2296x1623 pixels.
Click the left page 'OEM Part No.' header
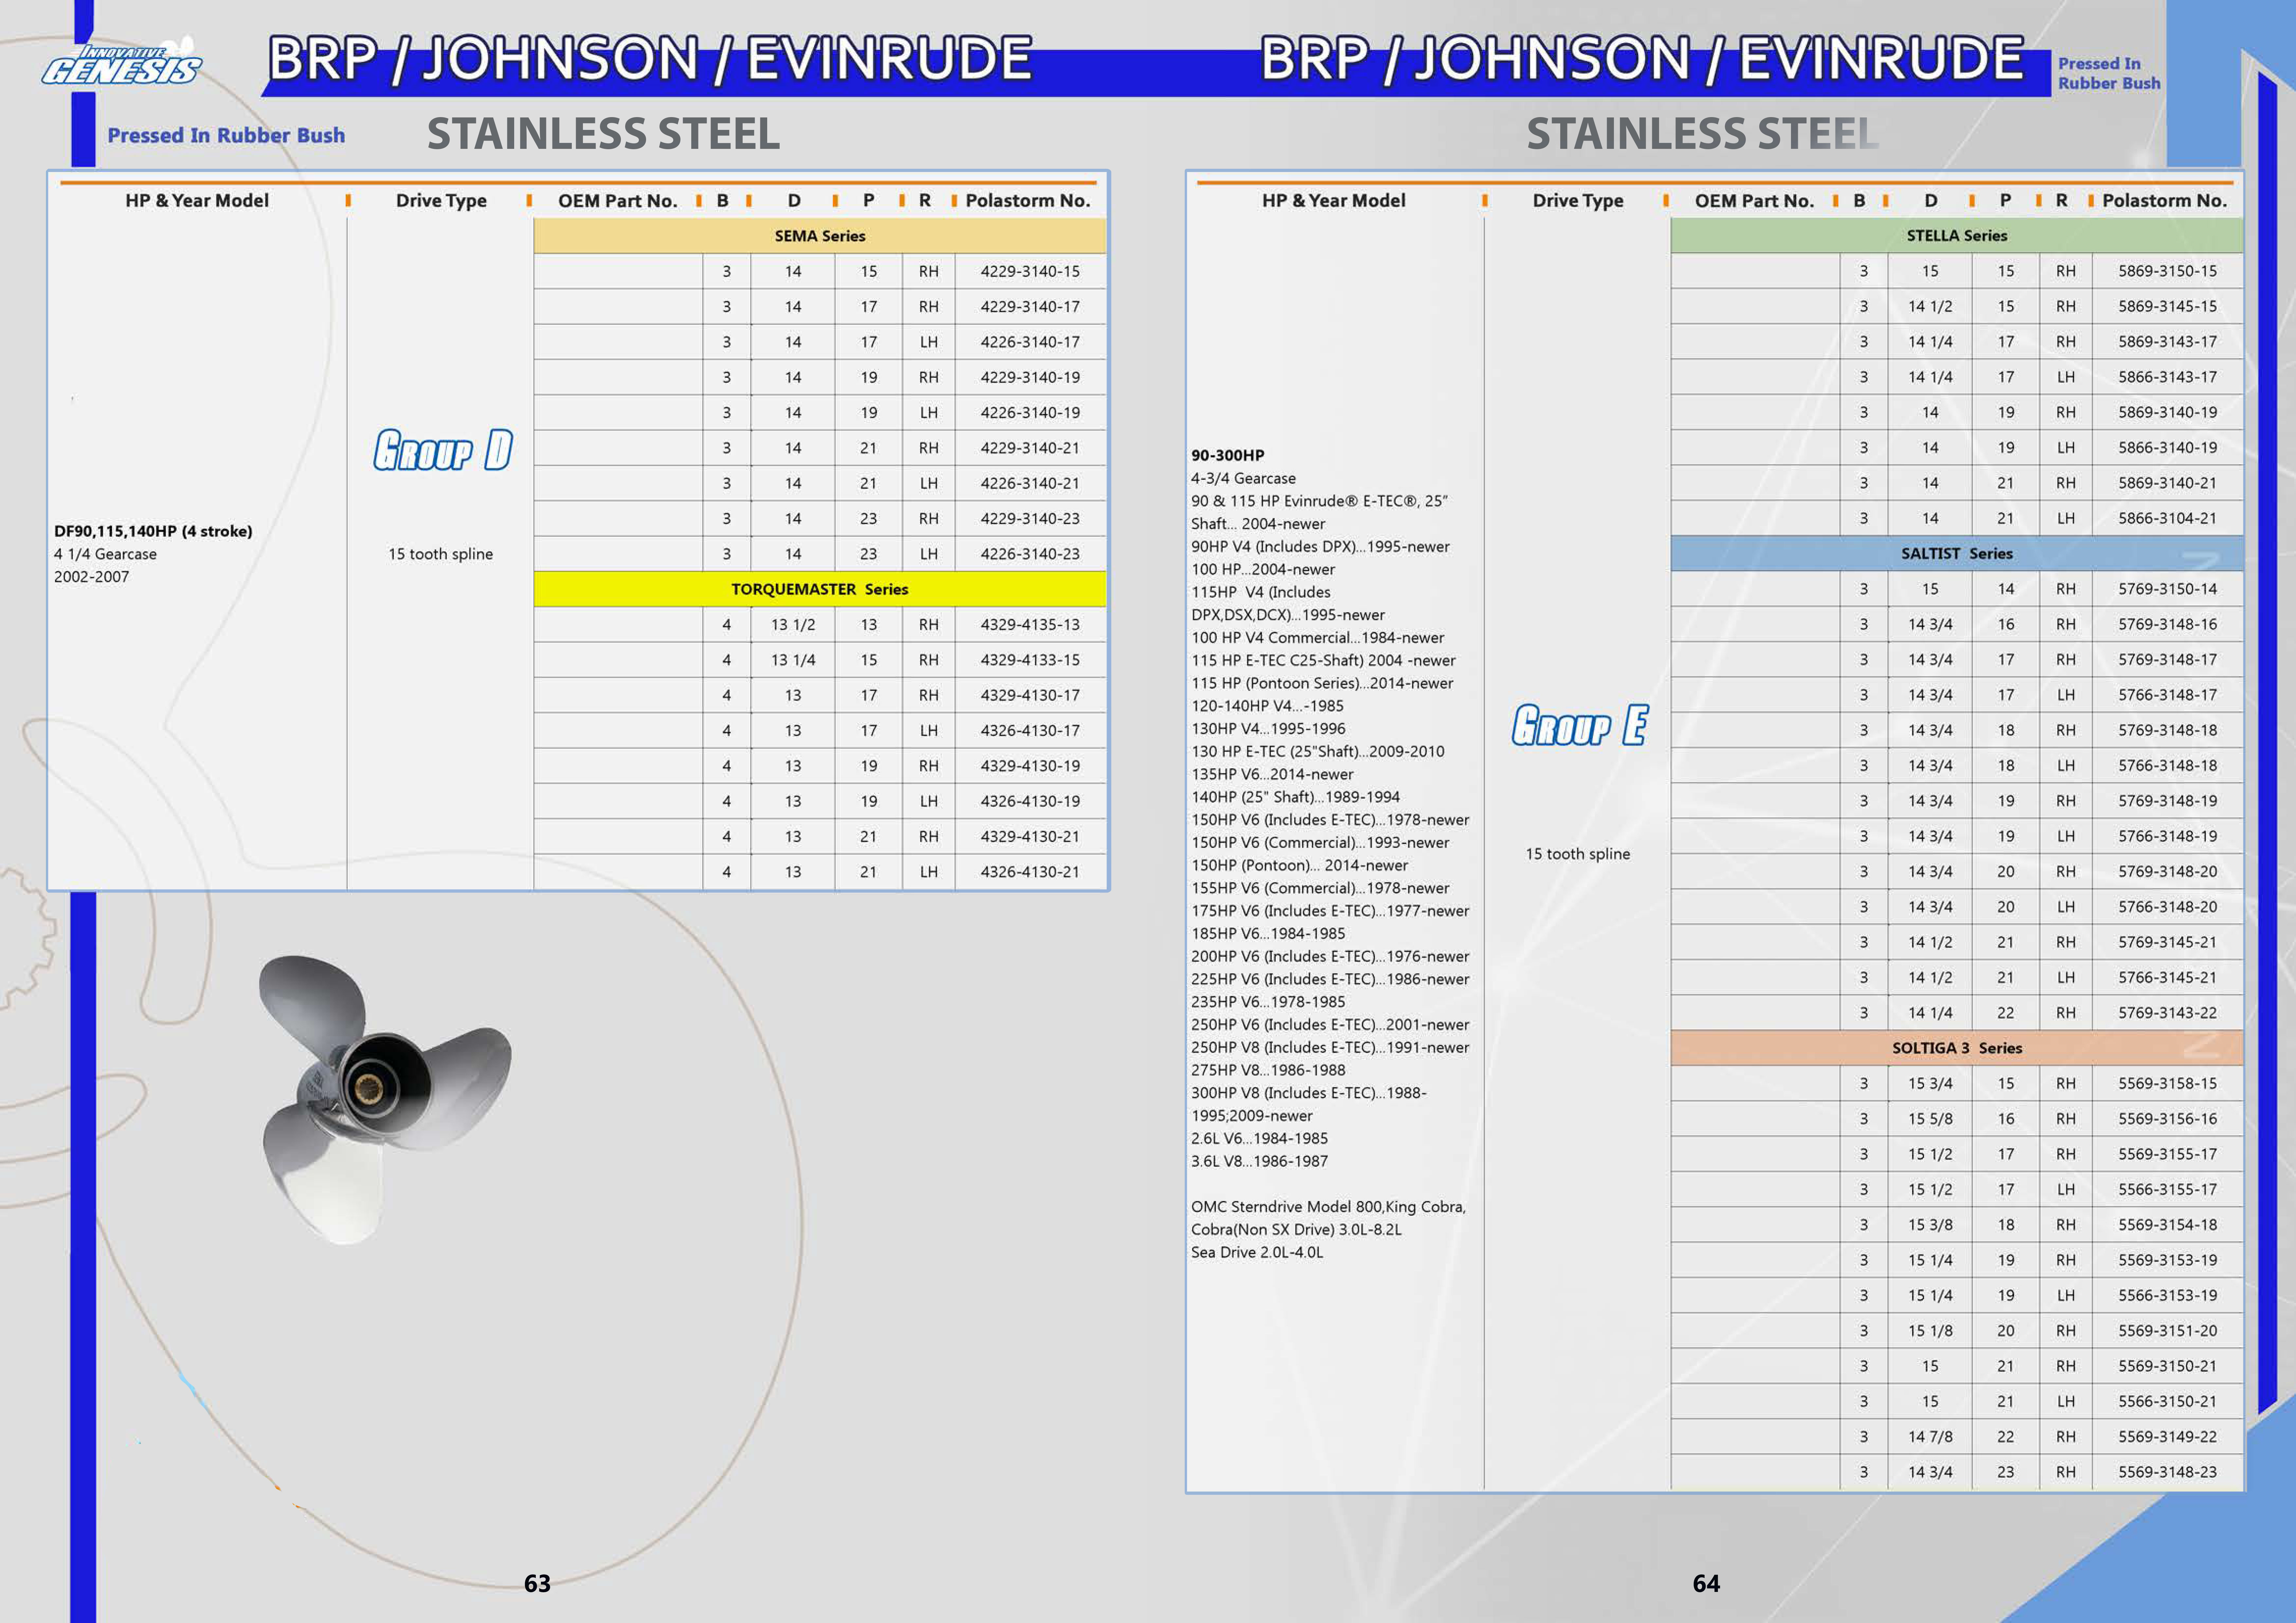tap(618, 201)
